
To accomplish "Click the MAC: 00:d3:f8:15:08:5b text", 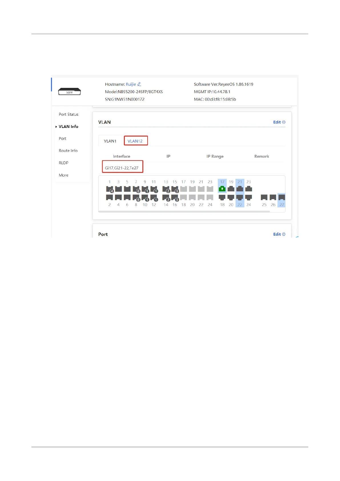I will coord(215,99).
